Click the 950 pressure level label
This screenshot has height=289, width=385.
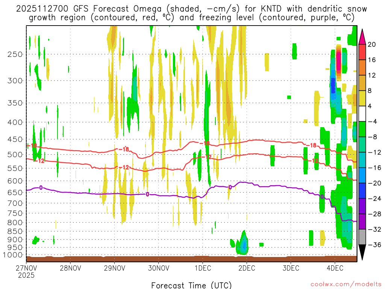pos(15,248)
